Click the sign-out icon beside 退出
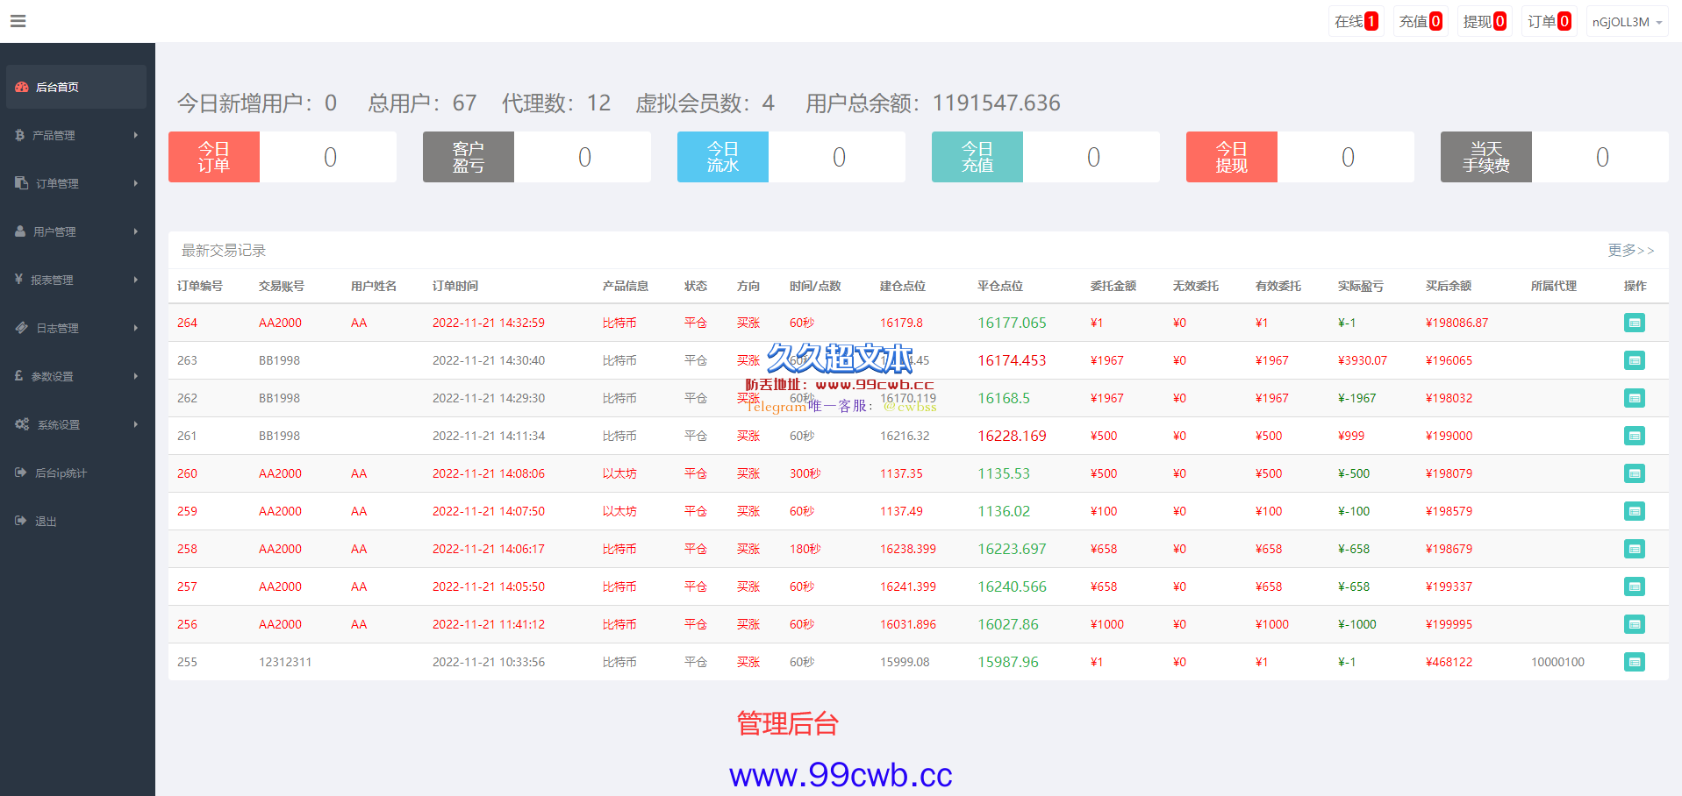This screenshot has height=796, width=1682. 21,521
